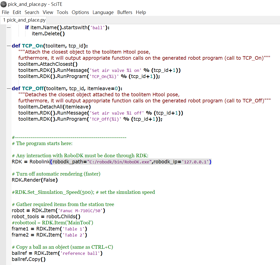
Task: Click the "#robottool = RDK.Item('MainTool')" comment
Action: coord(52,223)
